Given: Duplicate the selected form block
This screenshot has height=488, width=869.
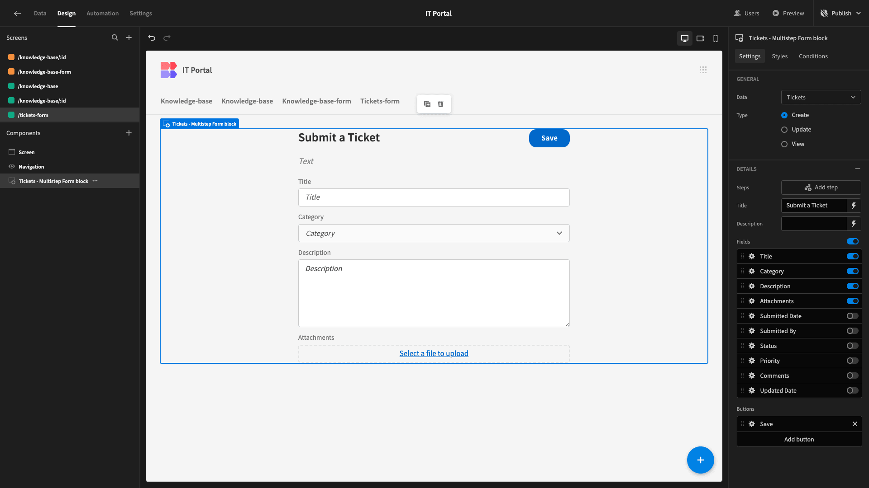Looking at the screenshot, I should (427, 104).
